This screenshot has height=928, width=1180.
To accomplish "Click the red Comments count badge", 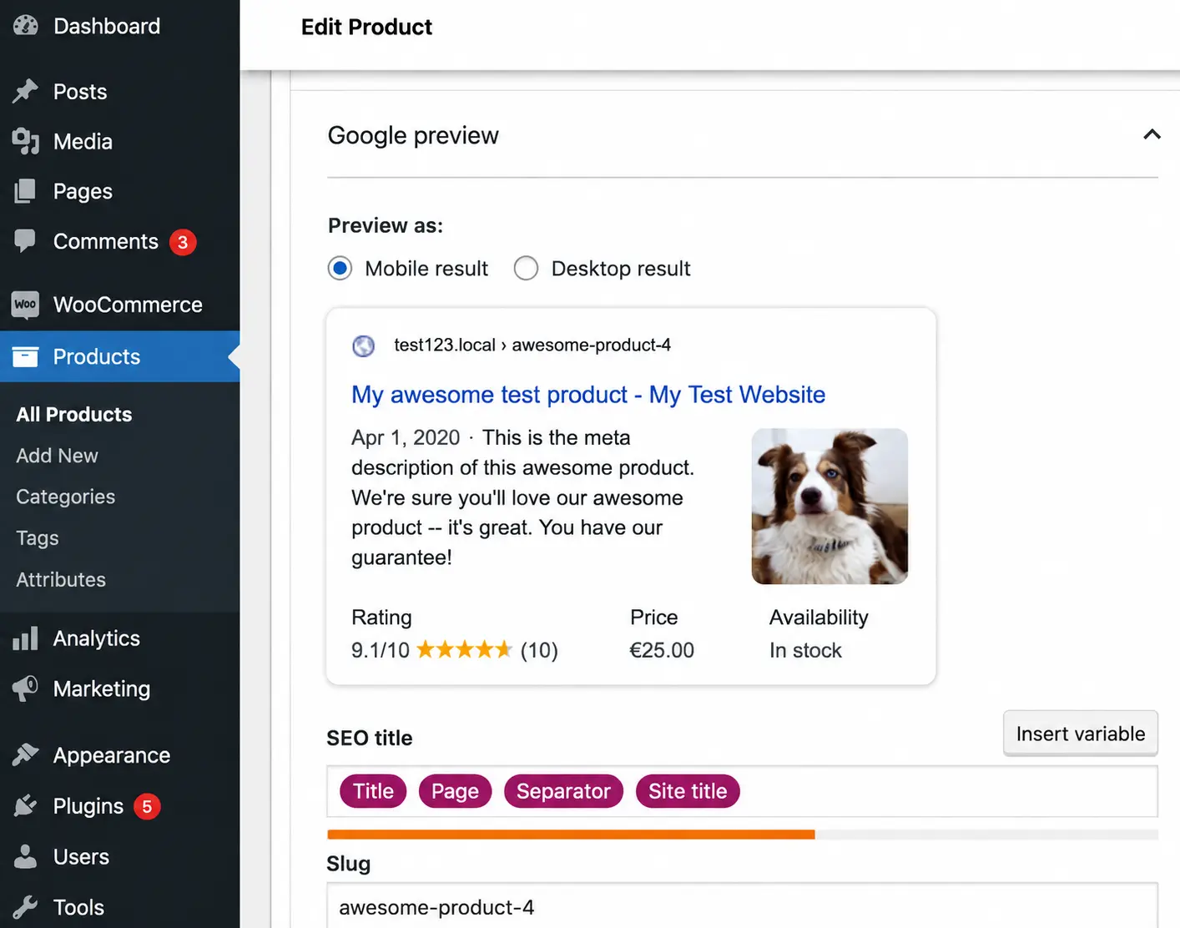I will click(183, 242).
